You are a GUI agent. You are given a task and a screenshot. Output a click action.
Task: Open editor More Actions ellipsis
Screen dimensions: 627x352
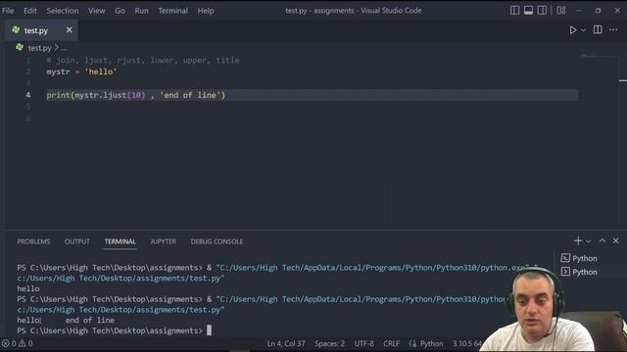[x=613, y=30]
